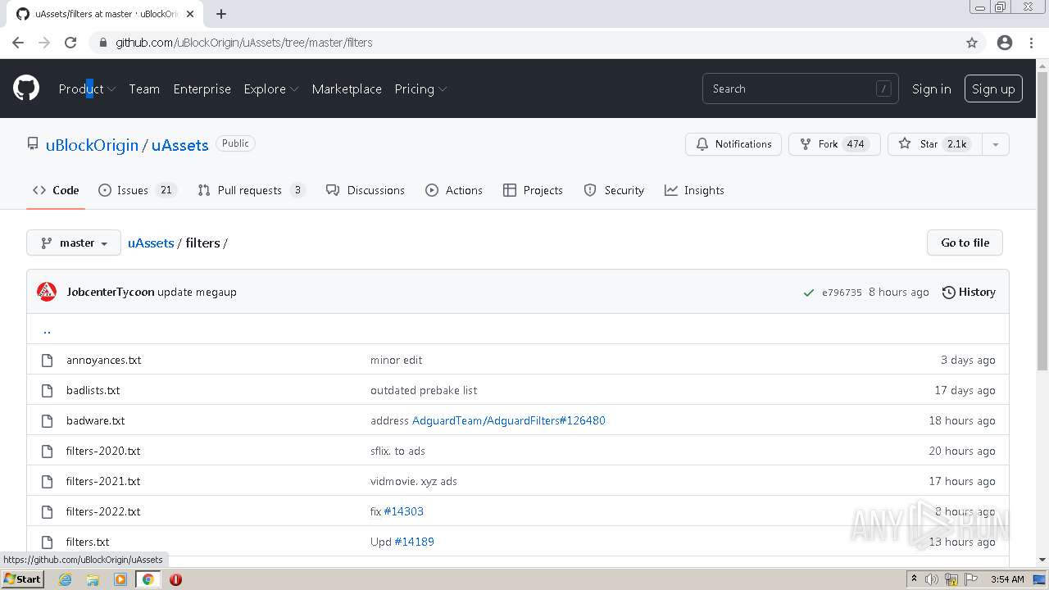1049x590 pixels.
Task: Open the star lists dropdown arrow
Action: point(996,144)
